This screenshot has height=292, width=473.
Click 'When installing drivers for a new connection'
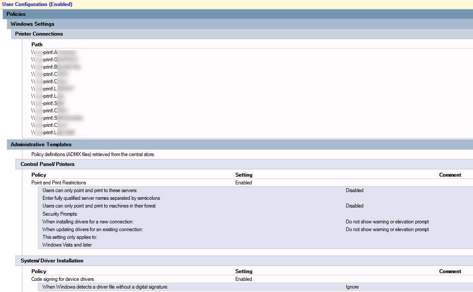click(x=88, y=222)
